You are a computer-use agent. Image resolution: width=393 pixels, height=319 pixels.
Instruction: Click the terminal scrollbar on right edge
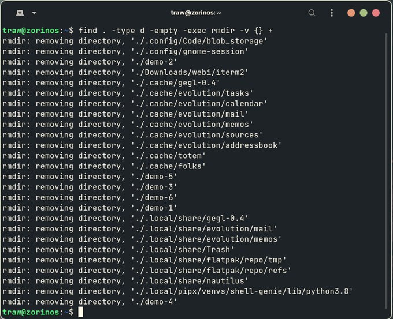pos(386,171)
